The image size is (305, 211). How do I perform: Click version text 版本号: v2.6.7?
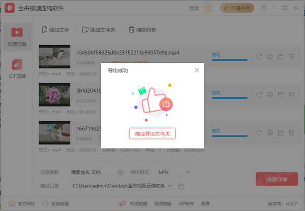click(283, 204)
